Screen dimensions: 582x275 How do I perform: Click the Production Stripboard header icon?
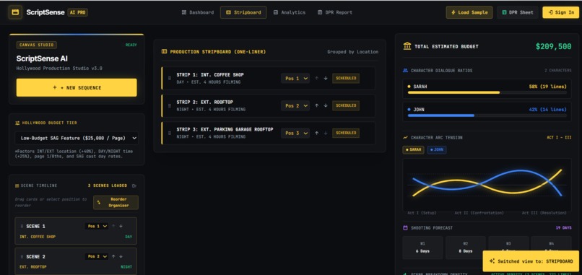pyautogui.click(x=164, y=51)
